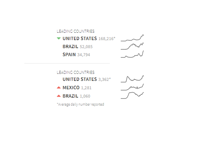Select the SPAIN country label
Viewport: 213px width, 142px height.
pos(69,55)
